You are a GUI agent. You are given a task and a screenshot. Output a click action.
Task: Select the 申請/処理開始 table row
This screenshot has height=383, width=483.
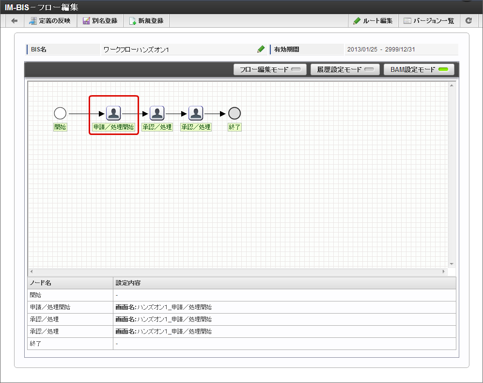pyautogui.click(x=241, y=307)
